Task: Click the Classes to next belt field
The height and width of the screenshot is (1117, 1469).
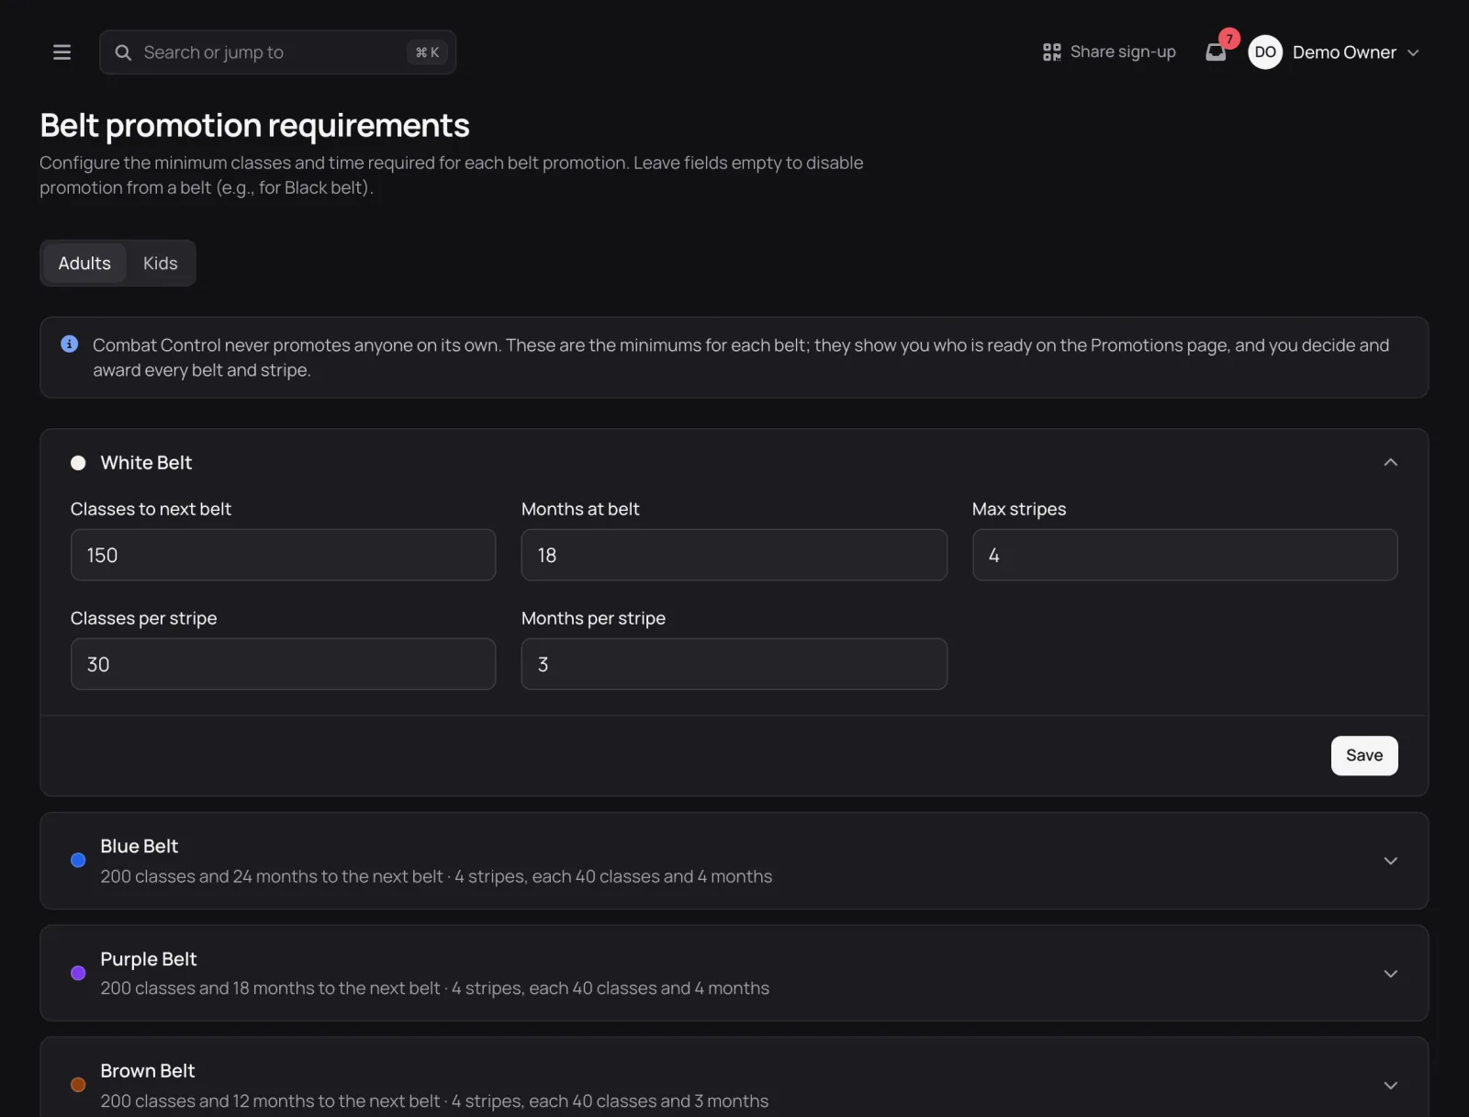Action: 283,555
